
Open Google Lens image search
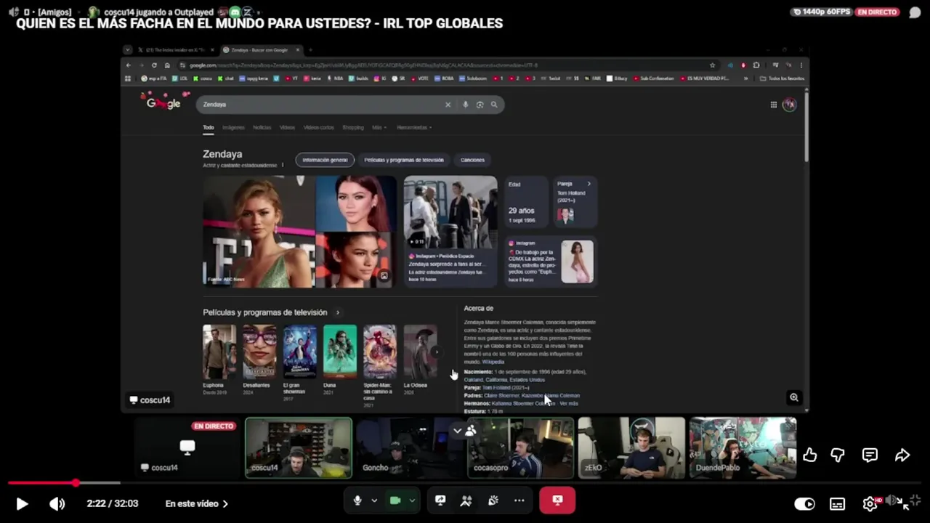480,105
